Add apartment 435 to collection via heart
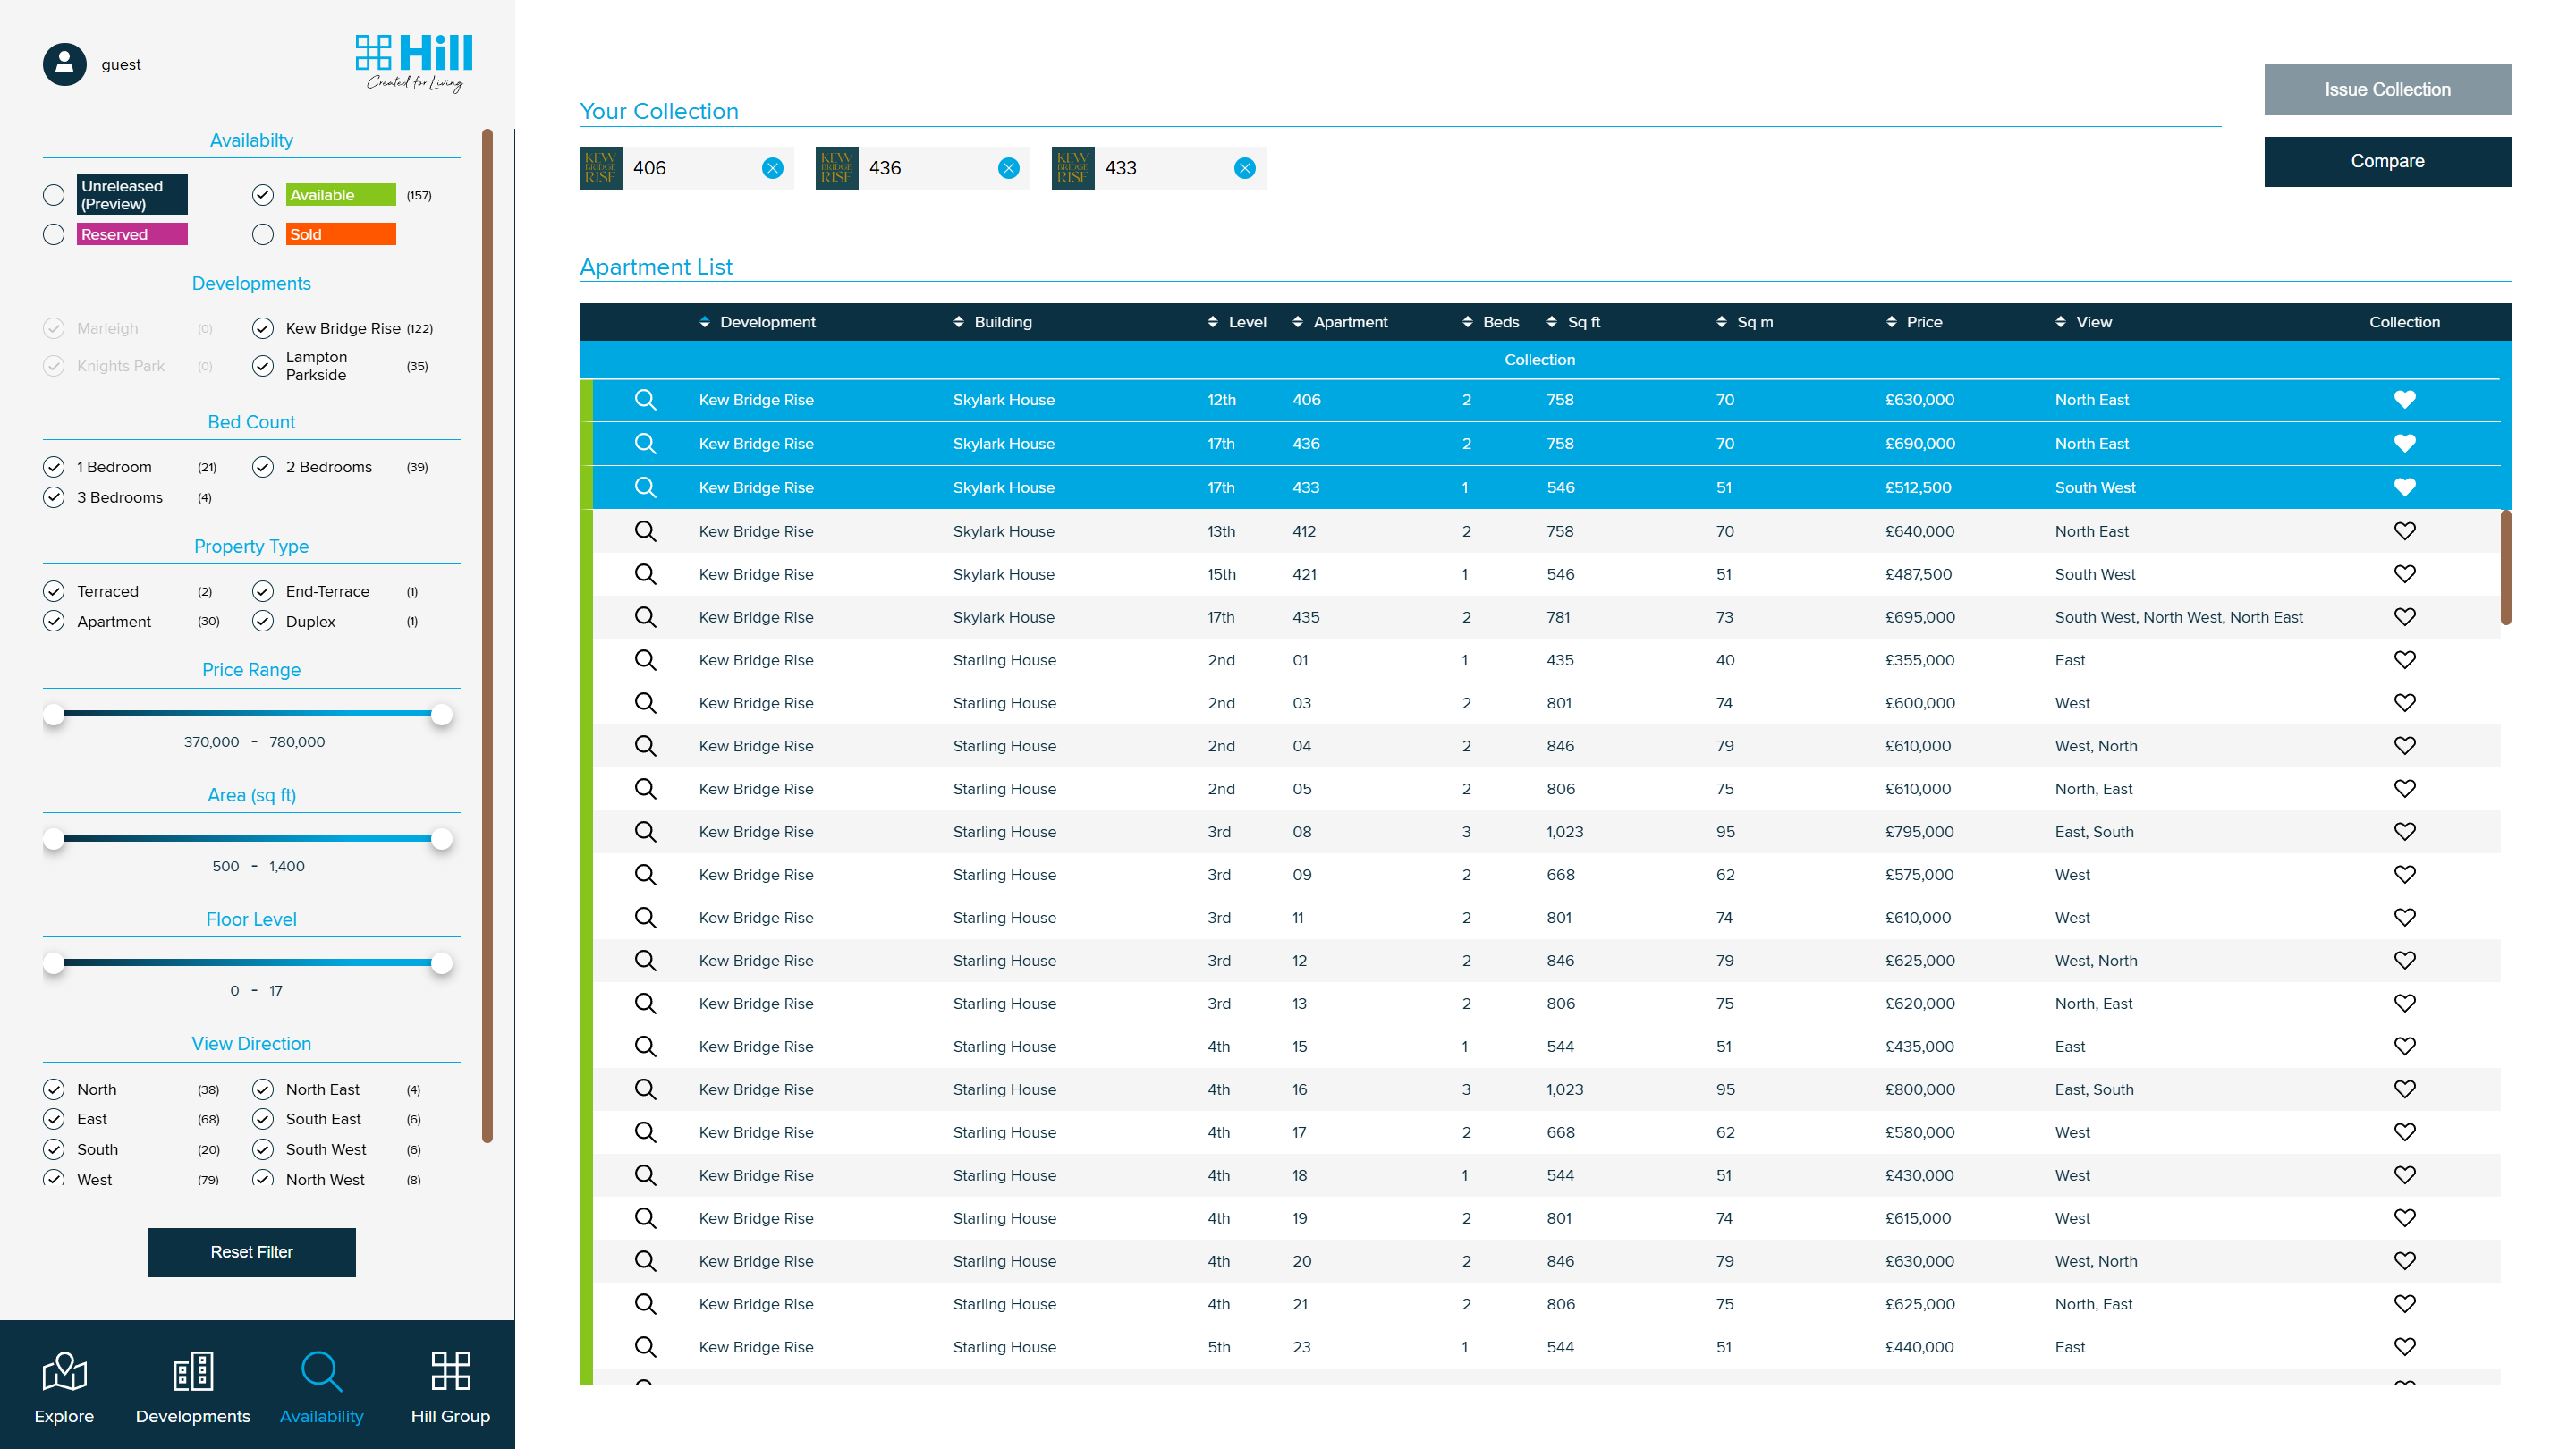The width and height of the screenshot is (2576, 1449). point(2404,617)
